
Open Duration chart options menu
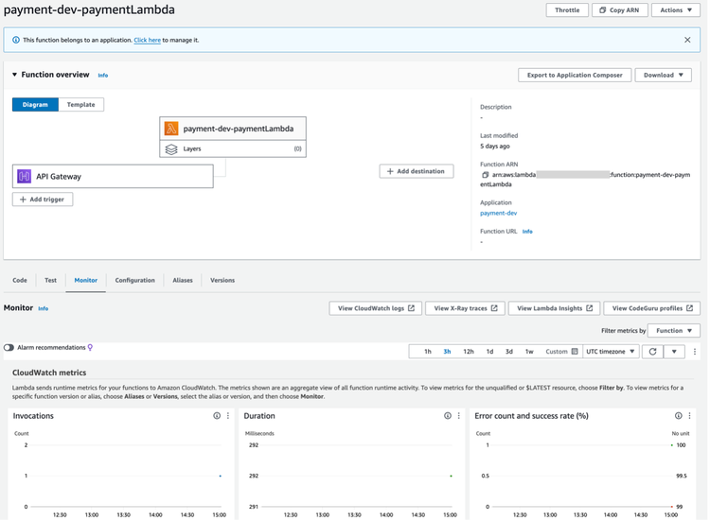[x=459, y=416]
